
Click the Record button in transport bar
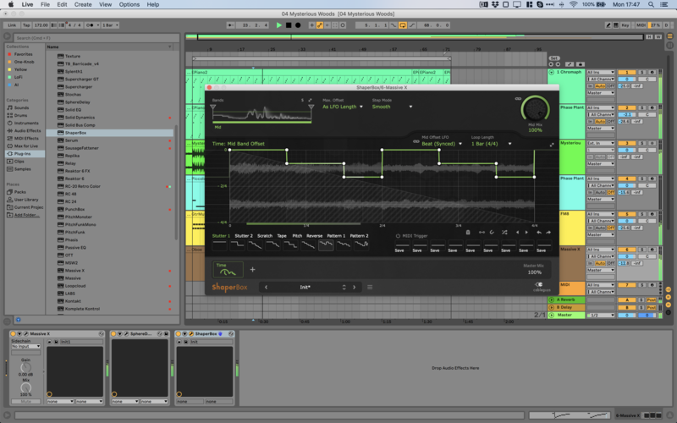[298, 25]
